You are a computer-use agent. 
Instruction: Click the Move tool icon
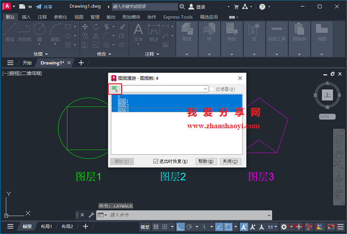[85, 27]
